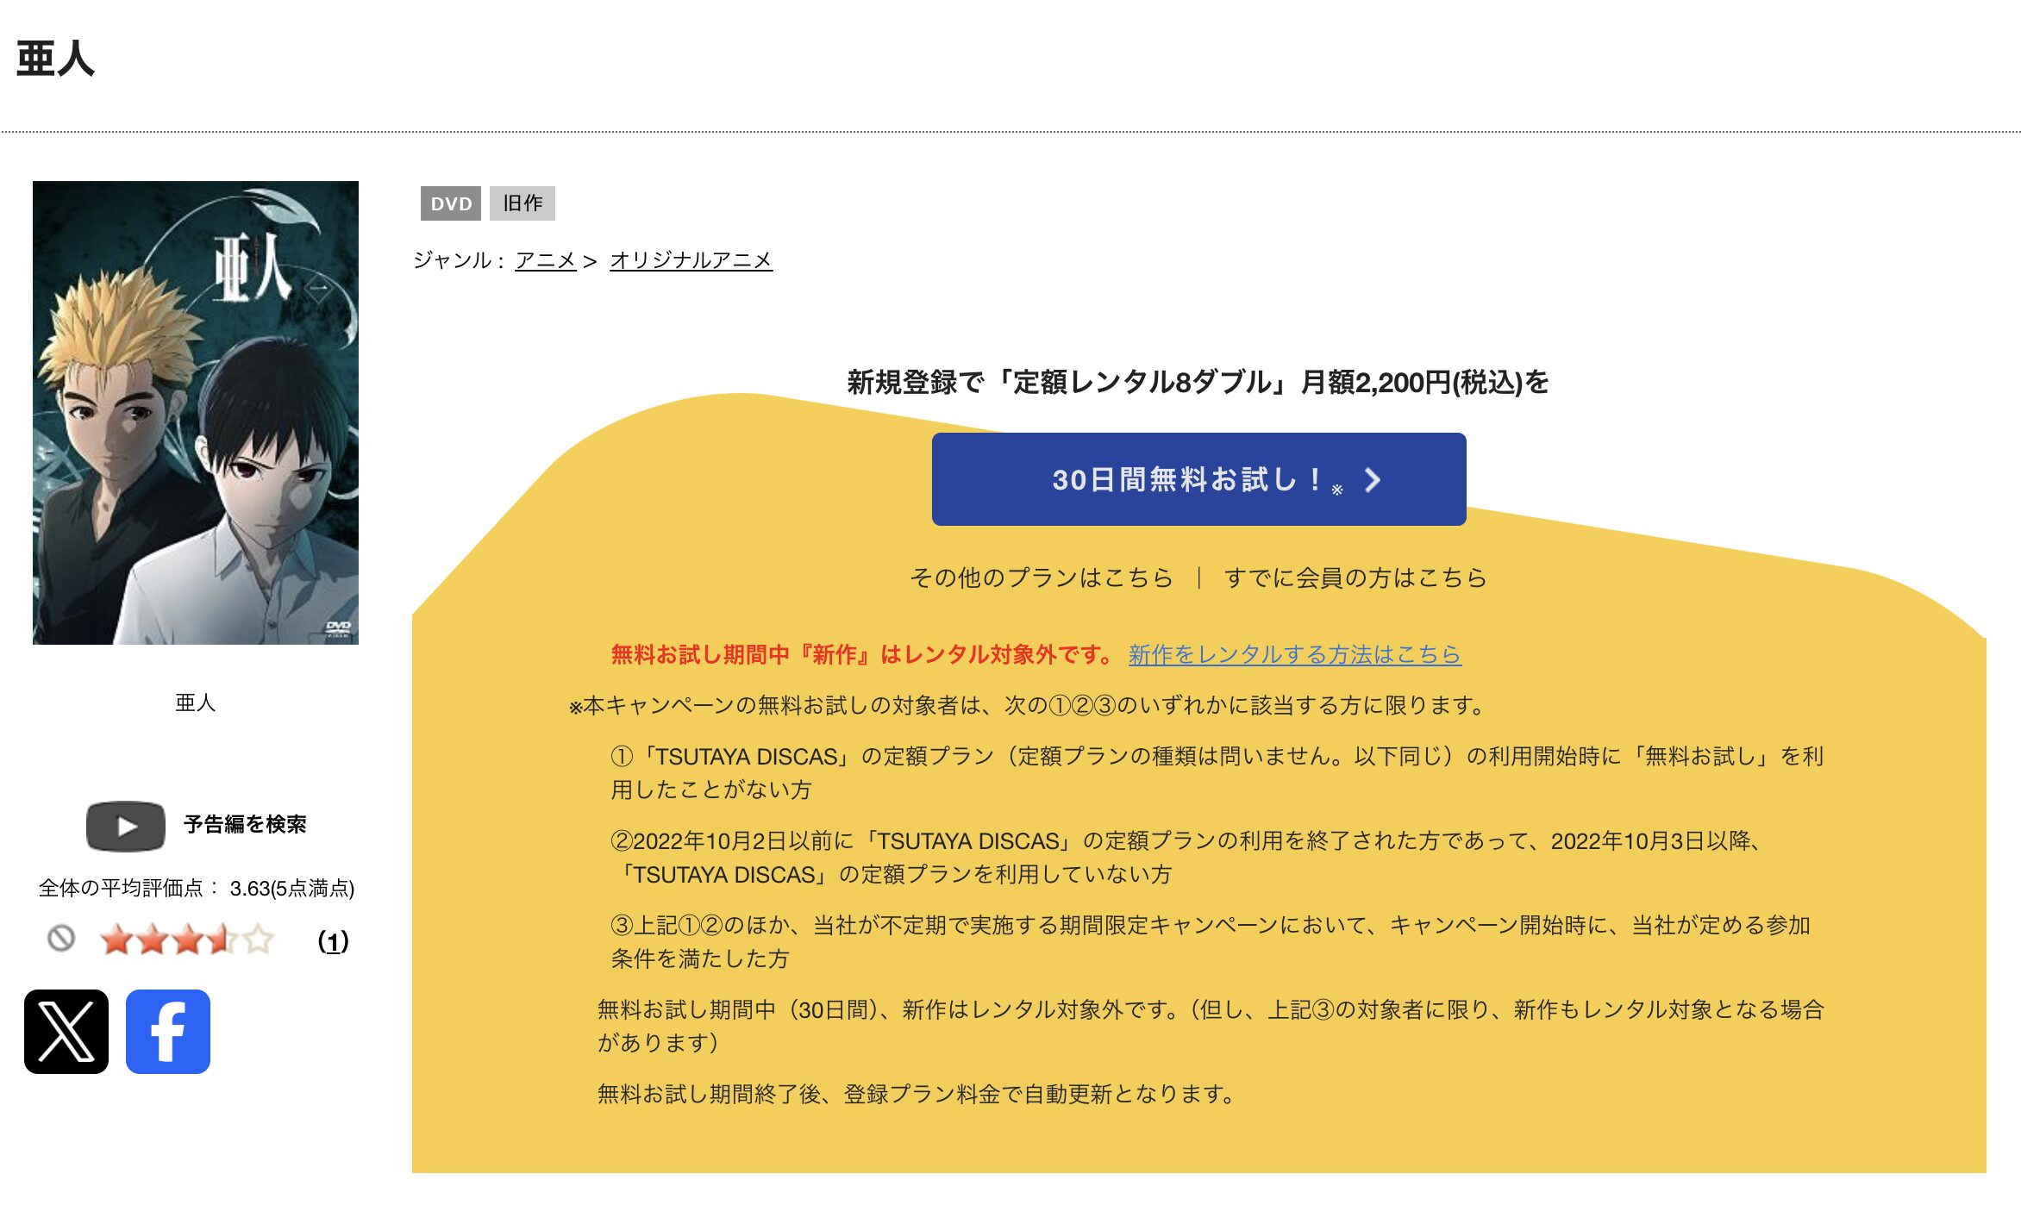Click the 亜人 page title heading

[55, 59]
